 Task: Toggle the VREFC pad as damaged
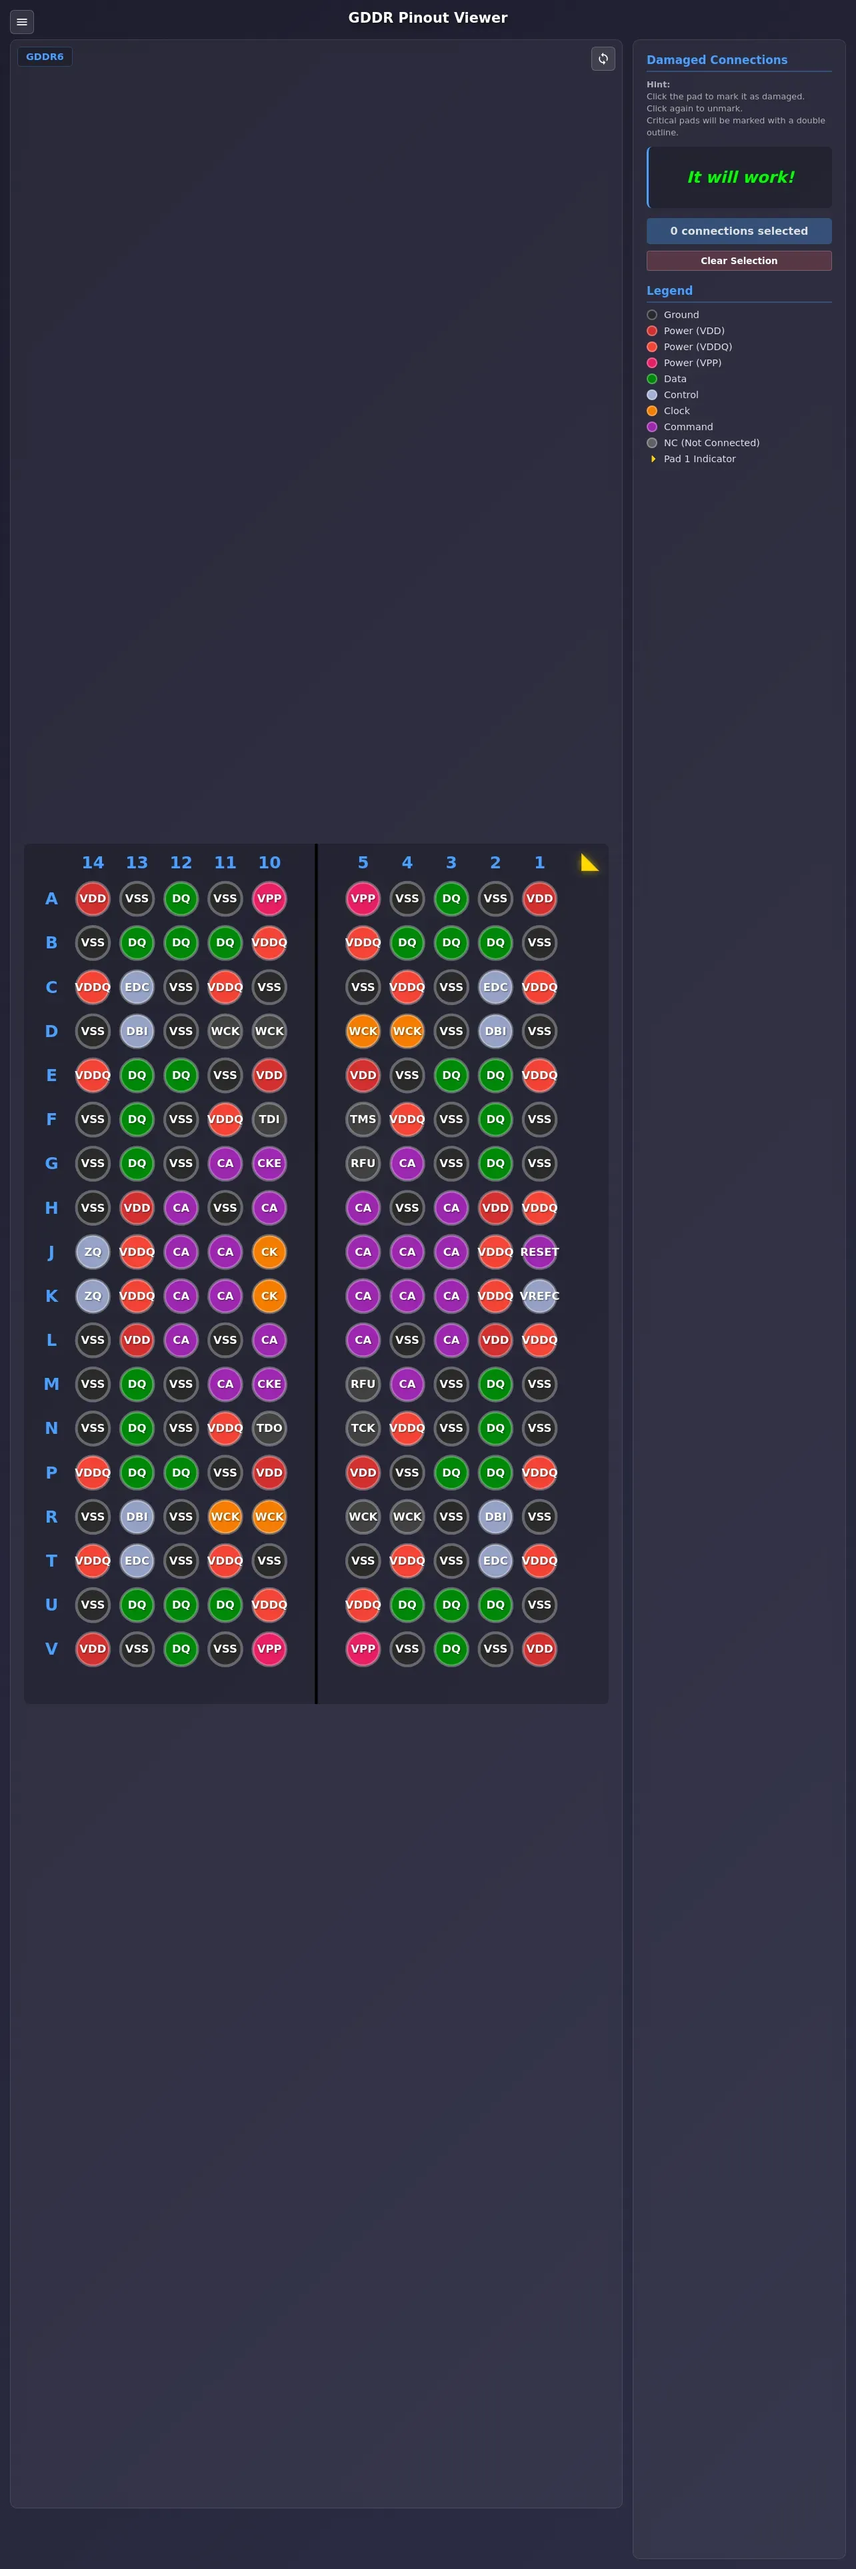[539, 1295]
